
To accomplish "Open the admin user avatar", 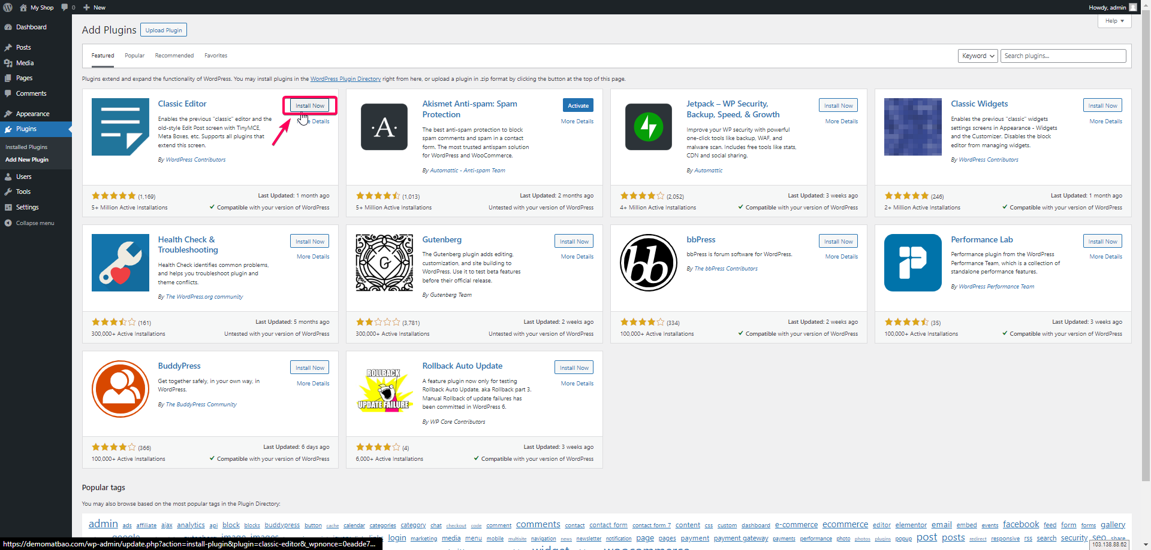I will click(x=1132, y=7).
